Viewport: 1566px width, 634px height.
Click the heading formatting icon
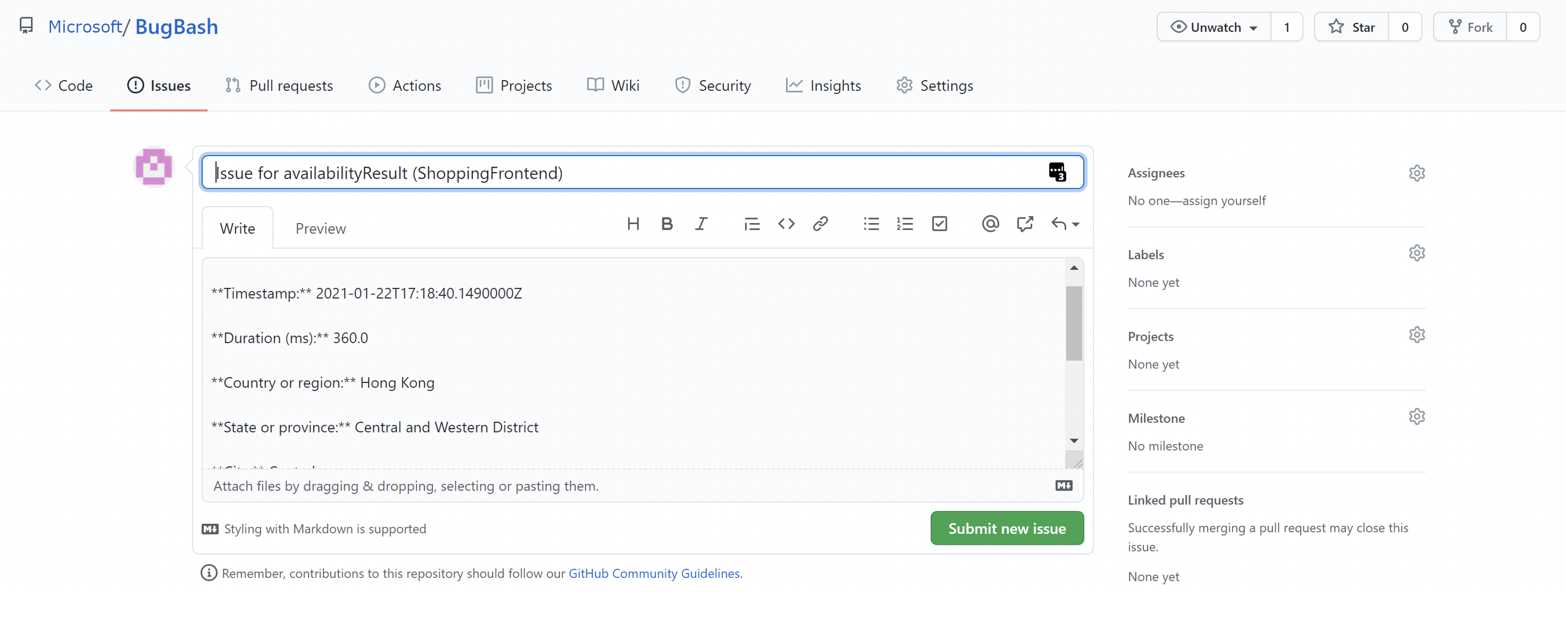point(633,224)
